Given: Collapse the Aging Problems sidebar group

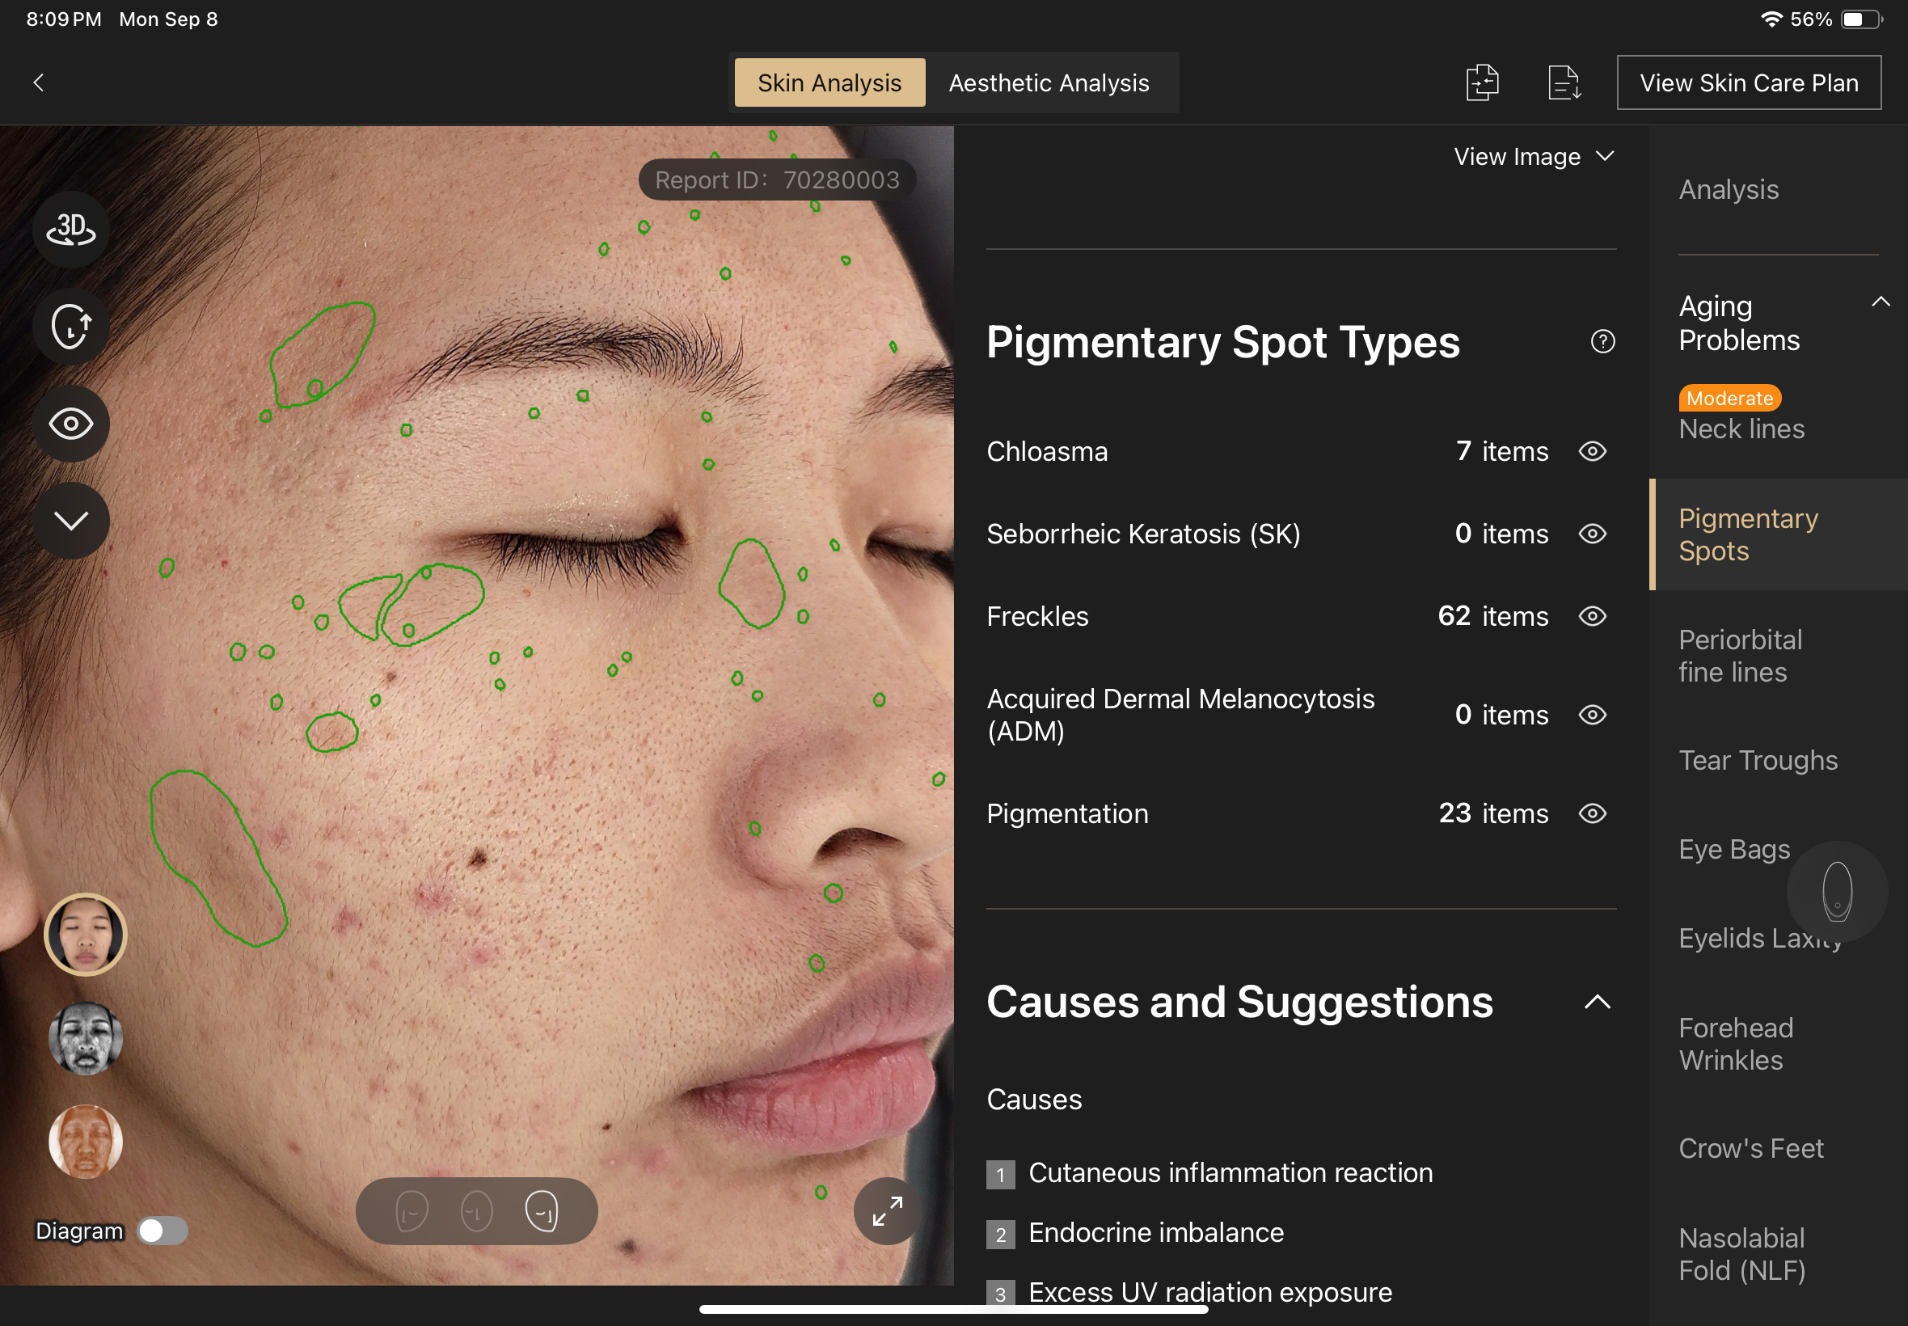Looking at the screenshot, I should (x=1881, y=302).
